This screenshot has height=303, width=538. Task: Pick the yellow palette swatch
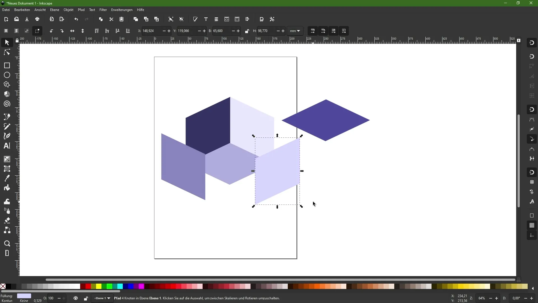(x=99, y=286)
